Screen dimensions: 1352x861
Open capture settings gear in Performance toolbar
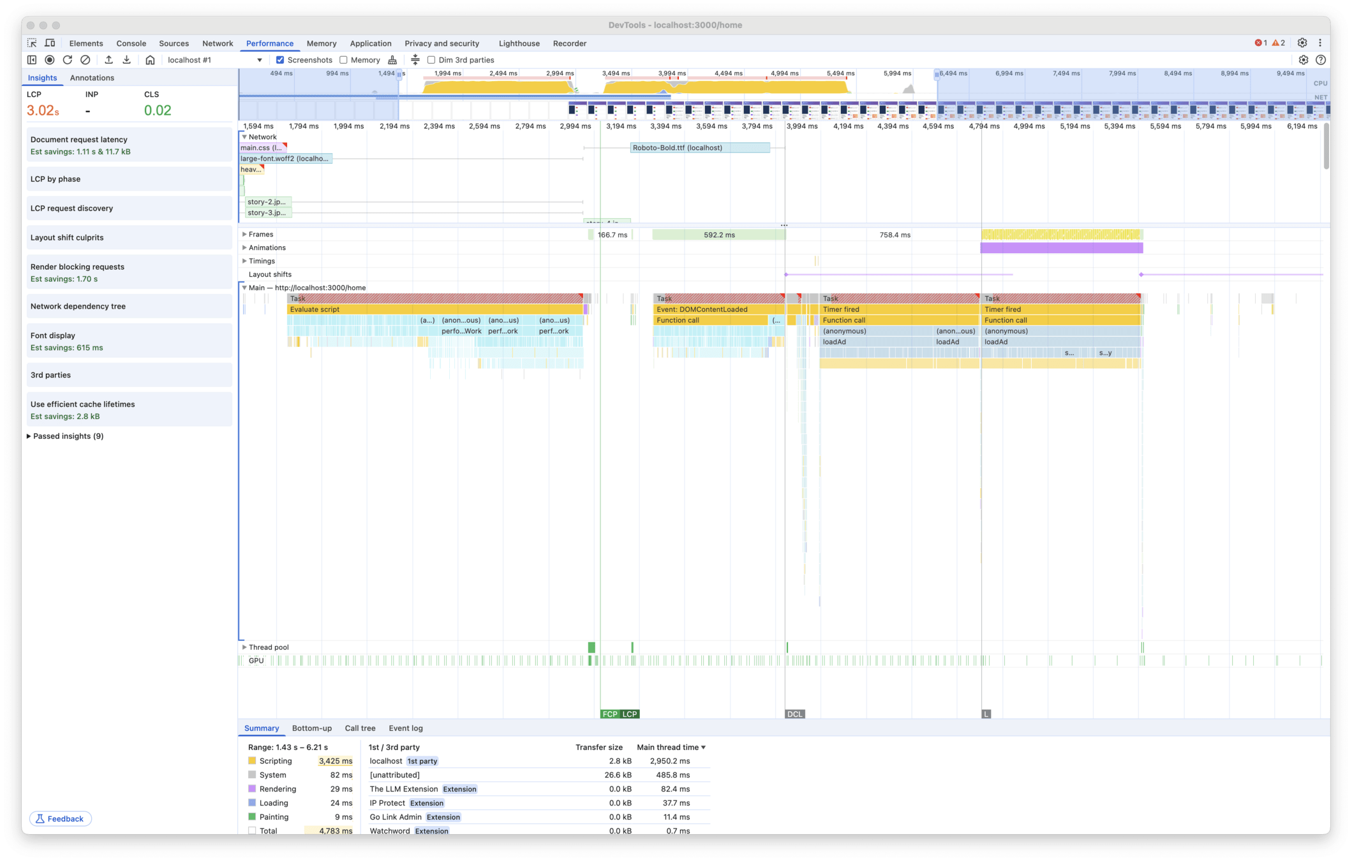click(1303, 60)
